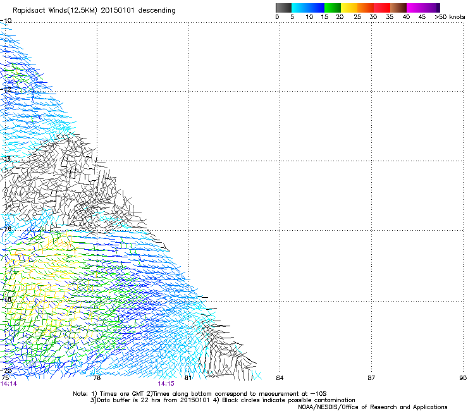Viewport: 468px width, 411px height.
Task: Select the brown 35-40 knots legend color
Action: [x=398, y=8]
